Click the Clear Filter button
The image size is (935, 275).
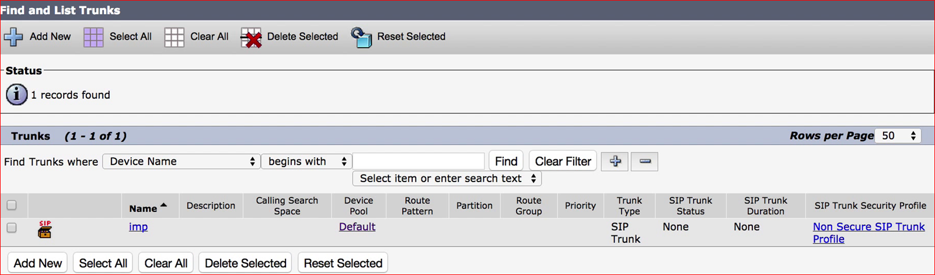coord(563,161)
